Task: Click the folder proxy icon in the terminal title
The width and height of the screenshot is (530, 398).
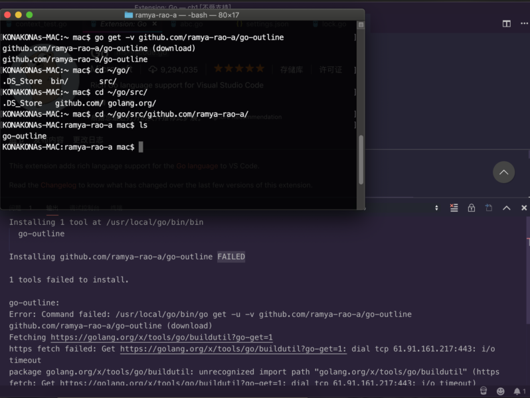Action: point(128,15)
